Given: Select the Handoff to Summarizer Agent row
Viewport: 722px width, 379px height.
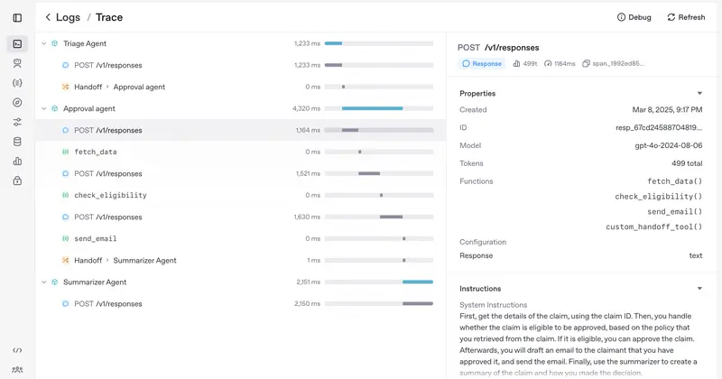Looking at the screenshot, I should pyautogui.click(x=240, y=261).
